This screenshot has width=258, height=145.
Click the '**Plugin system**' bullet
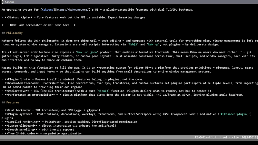pyautogui.click(x=18, y=114)
